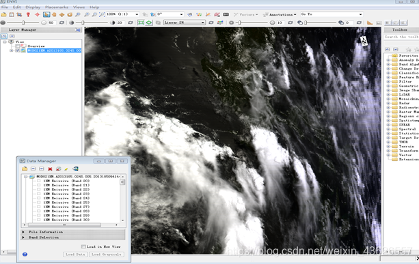Select the Crosshairs tool in the toolbar

[38, 14]
